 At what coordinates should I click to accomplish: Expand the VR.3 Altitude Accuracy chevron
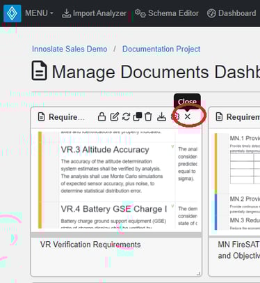tap(172, 146)
